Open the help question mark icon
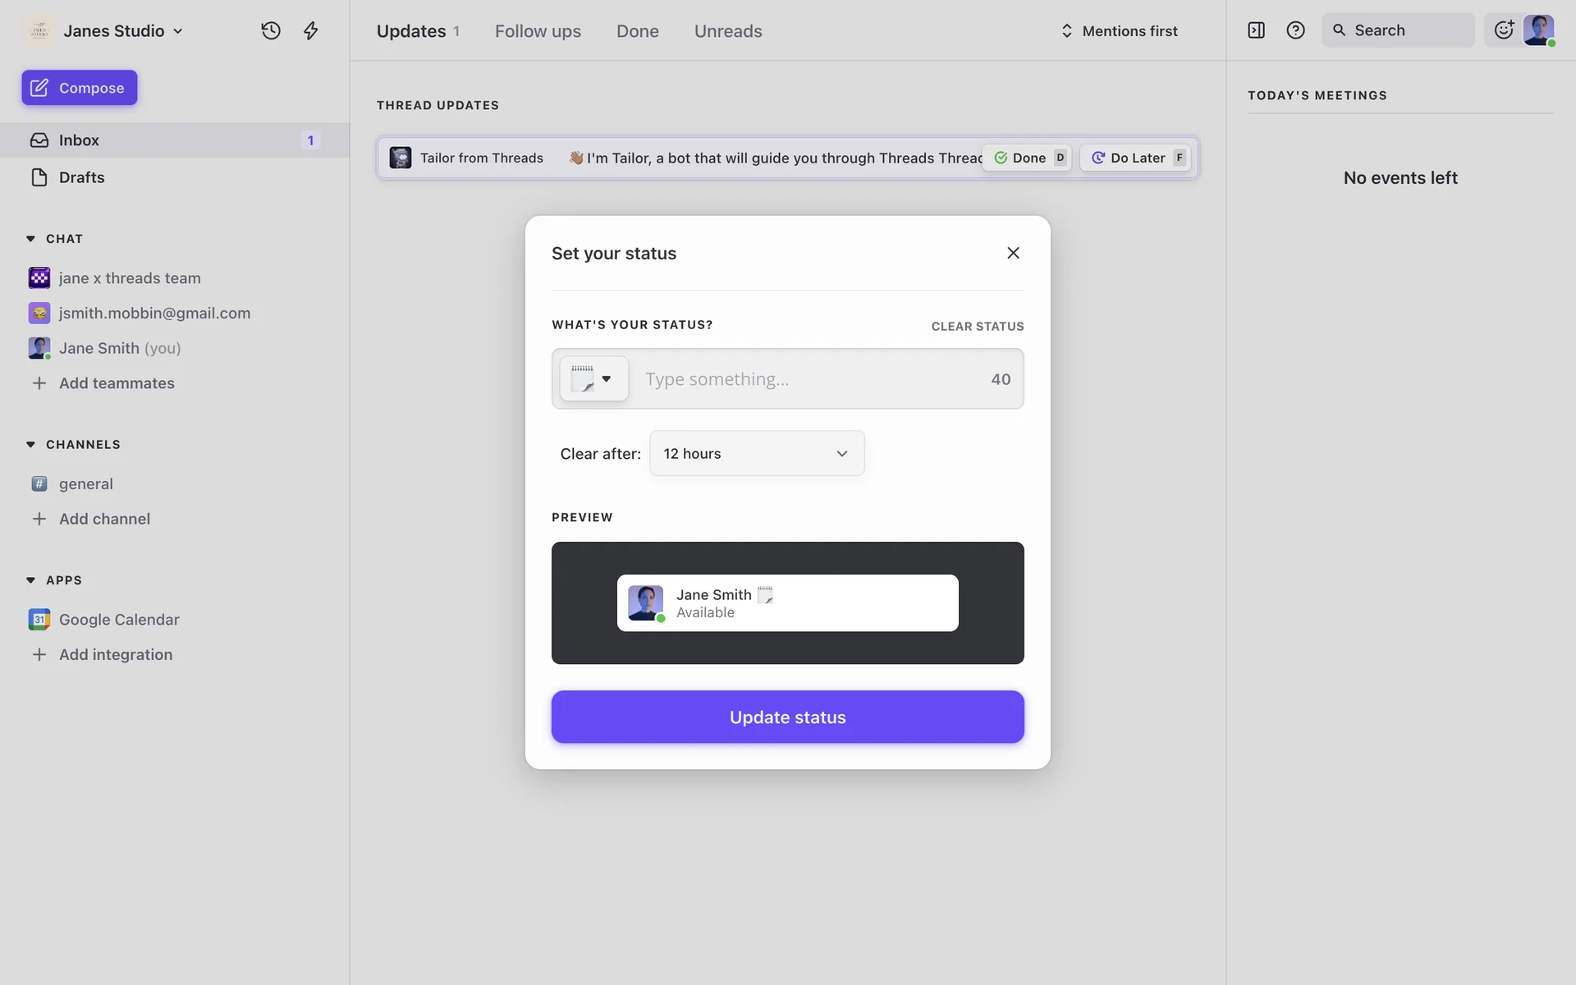 1295,30
